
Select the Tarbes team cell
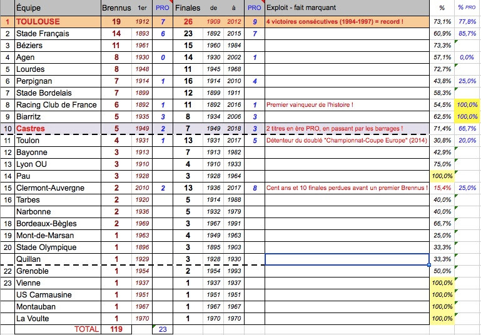click(x=58, y=200)
